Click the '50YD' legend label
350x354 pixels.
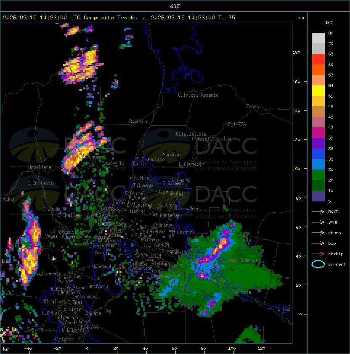pyautogui.click(x=333, y=211)
